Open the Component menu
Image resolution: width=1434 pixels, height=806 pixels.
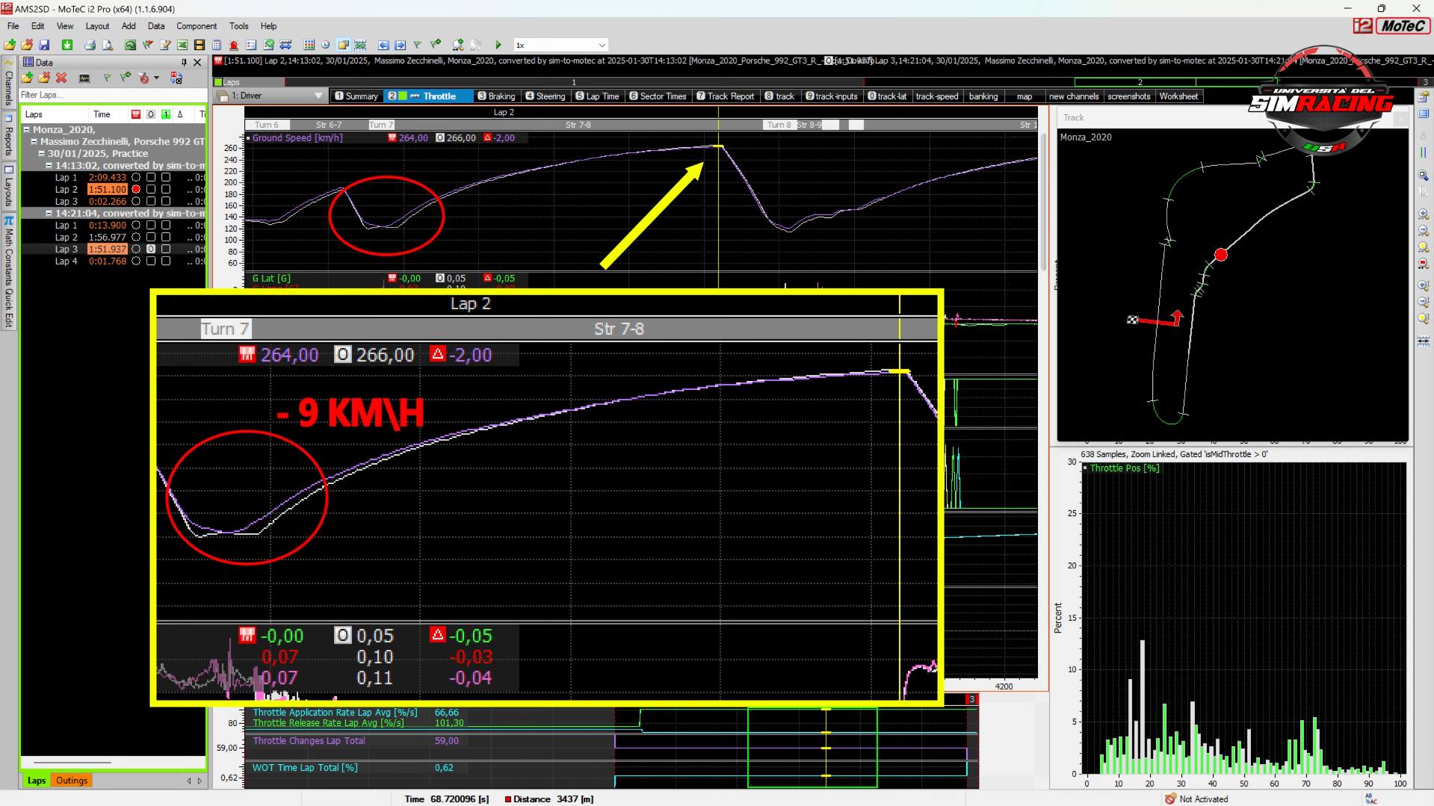[196, 26]
